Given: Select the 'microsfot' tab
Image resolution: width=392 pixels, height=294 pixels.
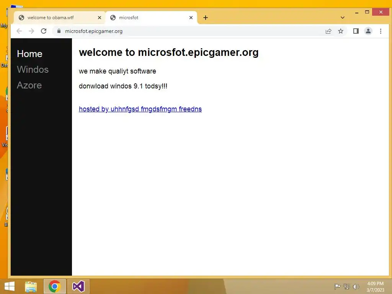Looking at the screenshot, I should [152, 18].
